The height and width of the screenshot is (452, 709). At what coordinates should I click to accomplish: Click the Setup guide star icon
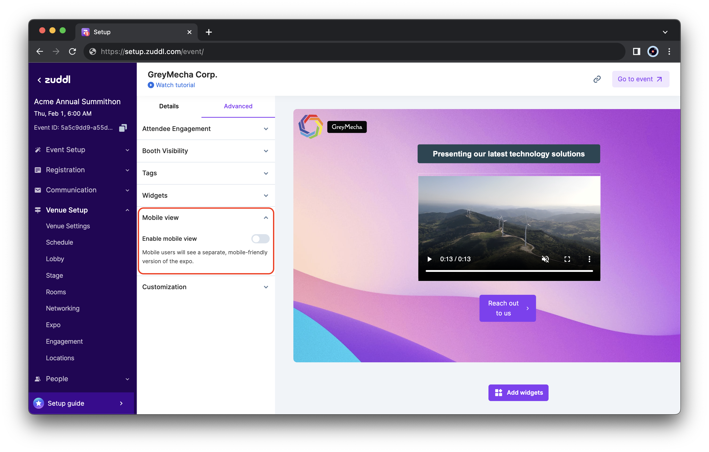tap(38, 403)
